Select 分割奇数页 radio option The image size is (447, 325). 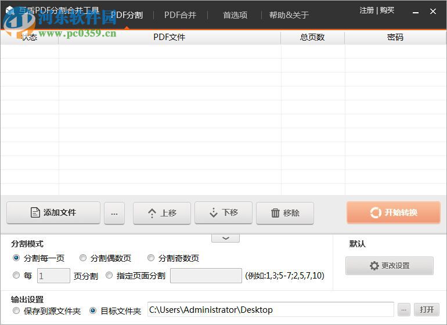[x=151, y=258]
